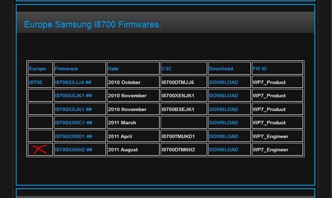Click DOWNLOAD for 2011 April firmware
Screen dimensions: 332x198
point(223,137)
